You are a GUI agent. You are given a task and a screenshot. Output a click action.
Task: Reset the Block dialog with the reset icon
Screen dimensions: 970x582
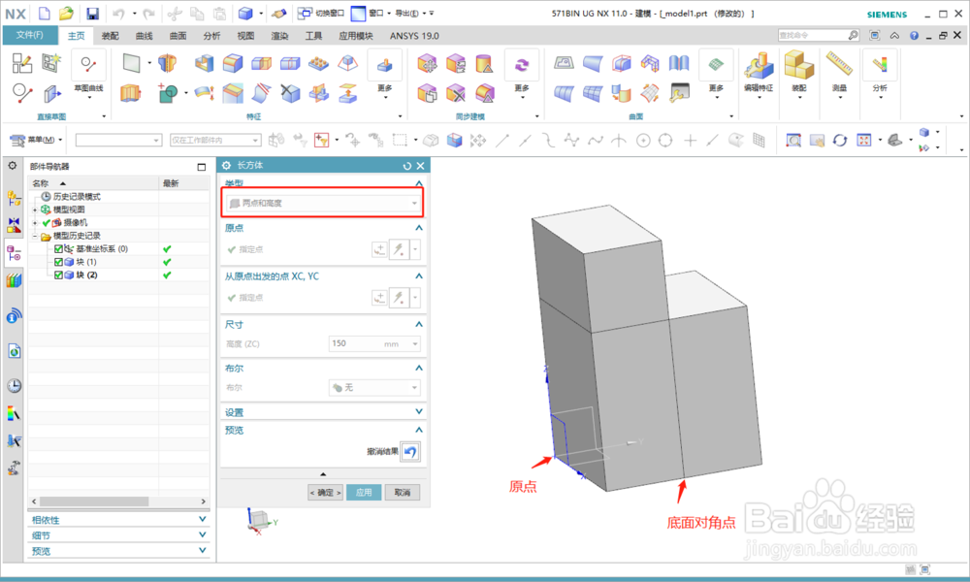pos(407,166)
